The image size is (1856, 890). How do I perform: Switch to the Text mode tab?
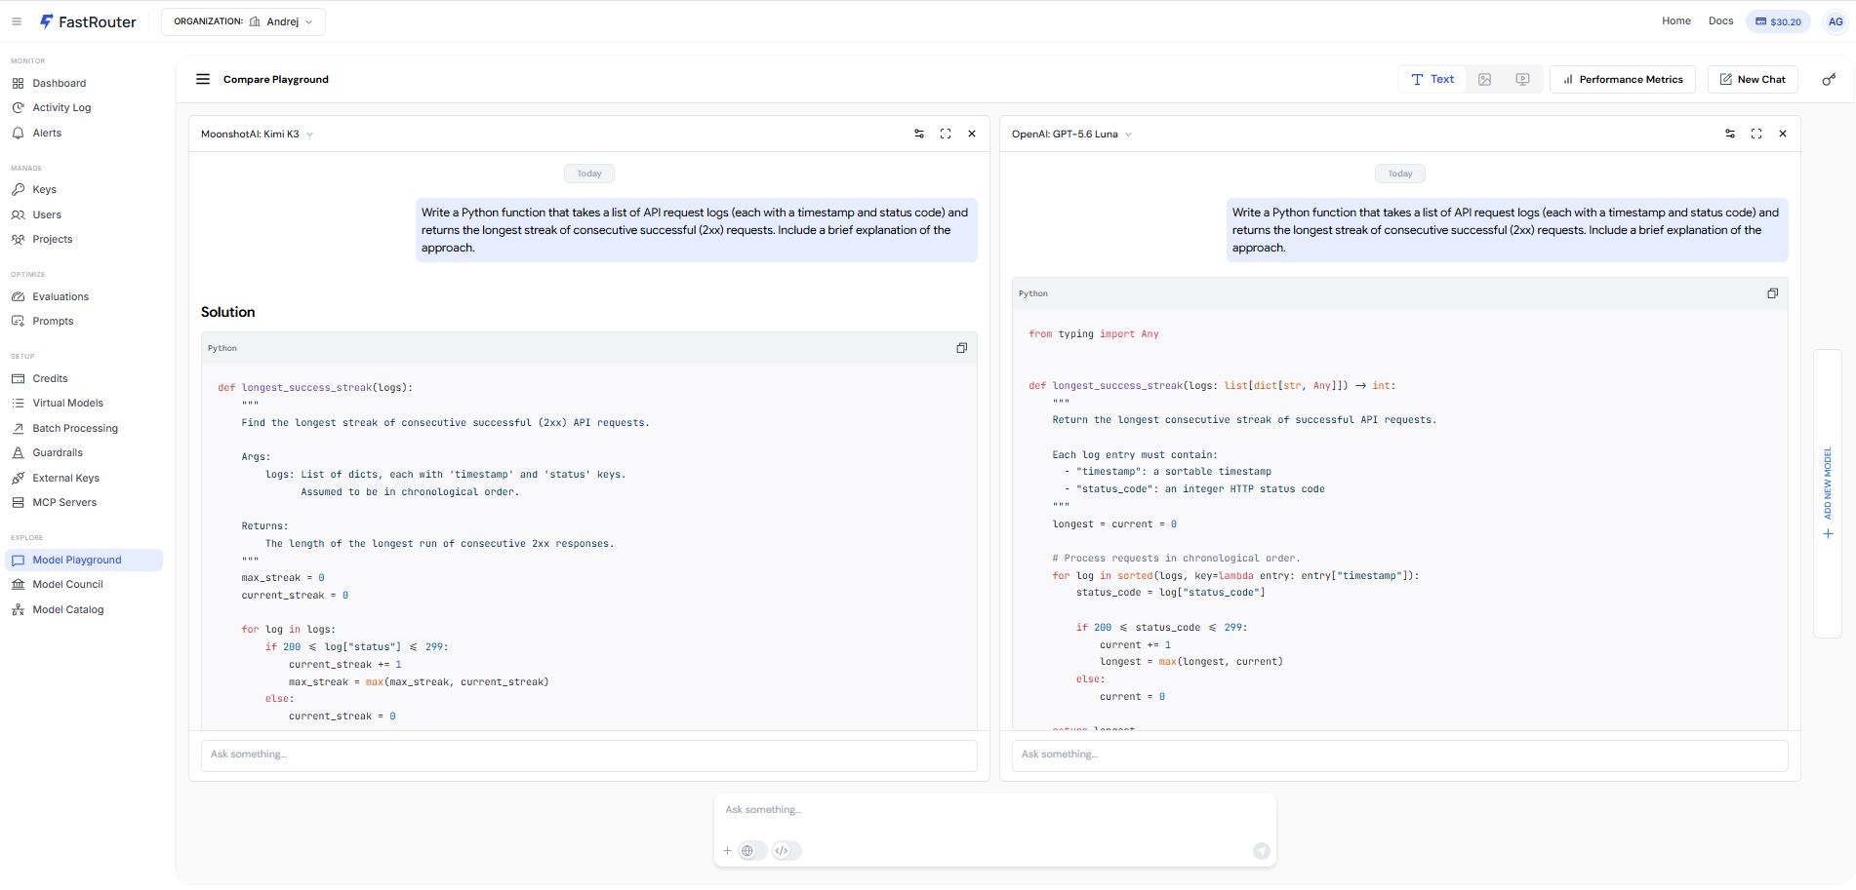point(1432,79)
